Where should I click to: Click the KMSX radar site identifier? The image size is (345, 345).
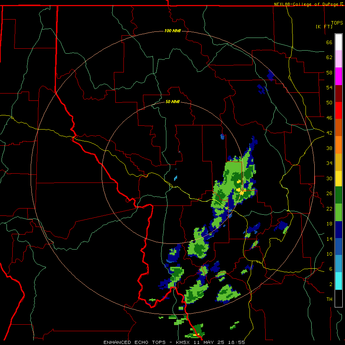pos(184,342)
